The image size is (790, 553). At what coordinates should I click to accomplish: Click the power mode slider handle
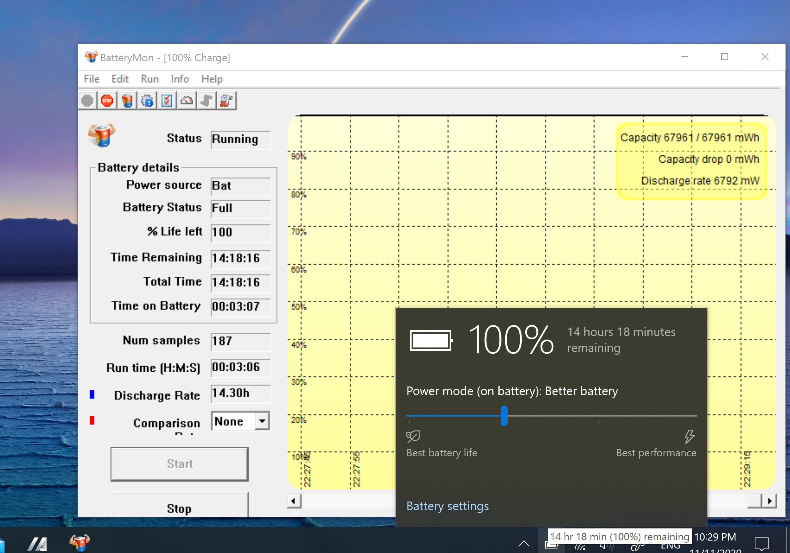coord(504,416)
